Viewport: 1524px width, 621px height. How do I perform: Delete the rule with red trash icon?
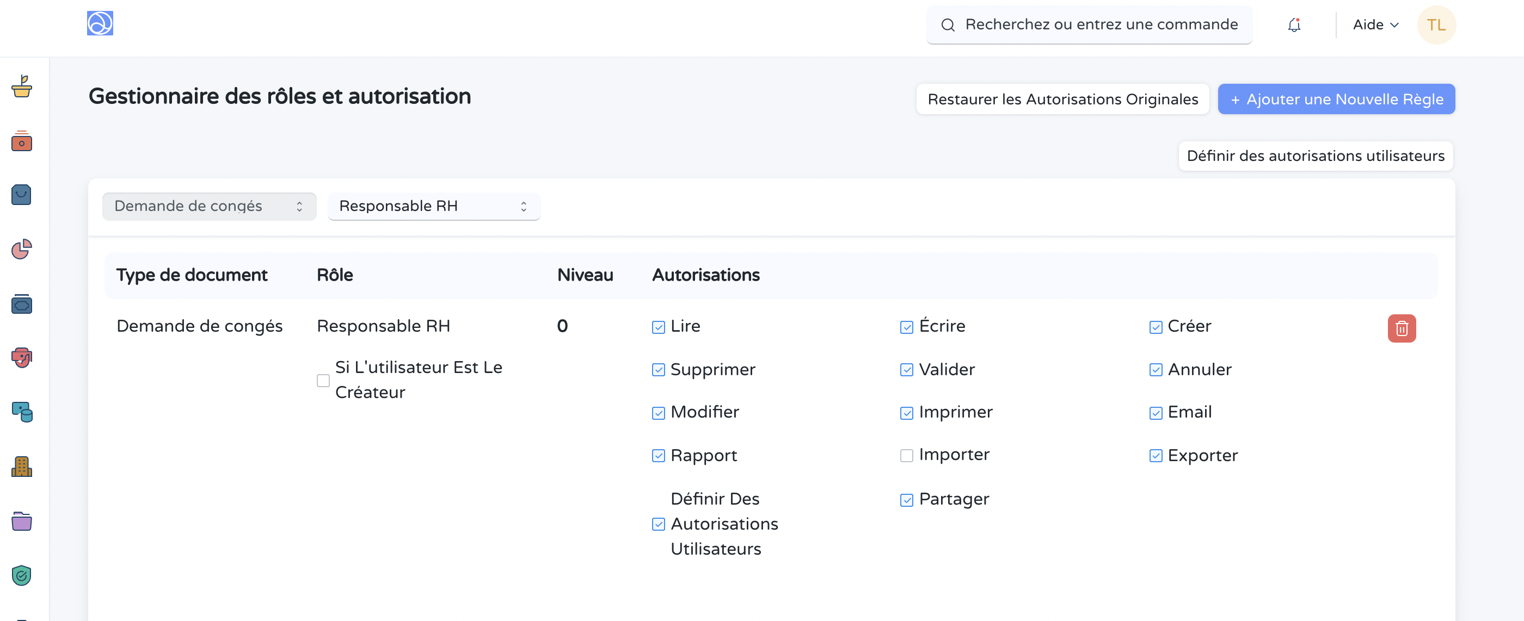tap(1401, 328)
